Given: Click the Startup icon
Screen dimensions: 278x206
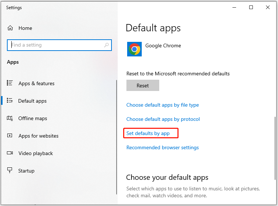Looking at the screenshot, I should coord(9,170).
